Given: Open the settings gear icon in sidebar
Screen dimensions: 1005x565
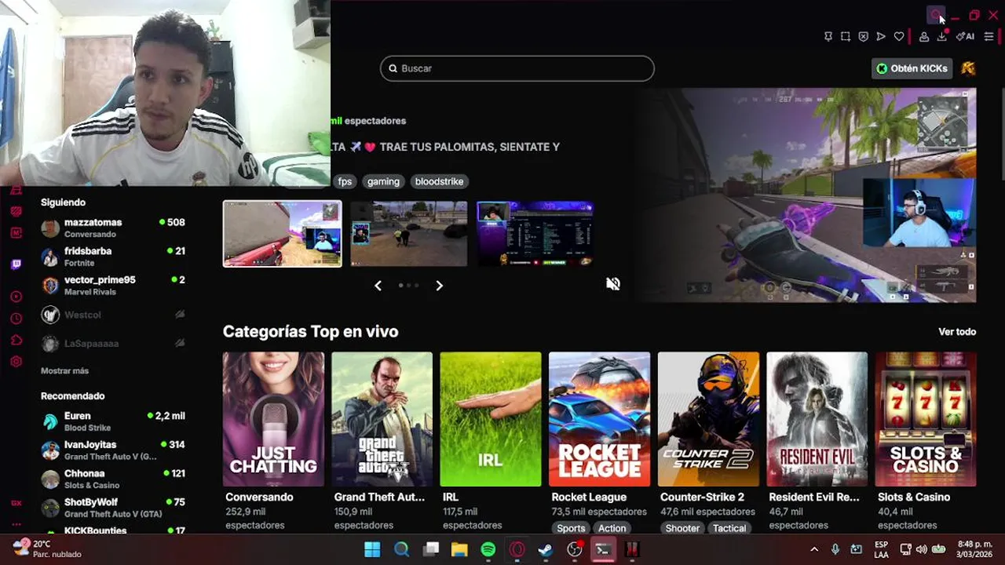Looking at the screenshot, I should point(16,362).
